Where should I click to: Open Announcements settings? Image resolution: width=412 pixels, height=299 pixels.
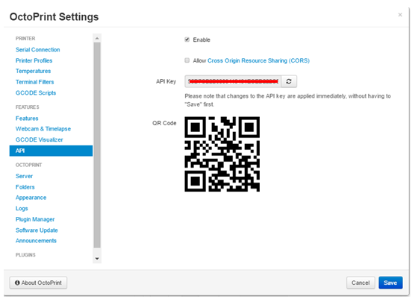point(36,241)
